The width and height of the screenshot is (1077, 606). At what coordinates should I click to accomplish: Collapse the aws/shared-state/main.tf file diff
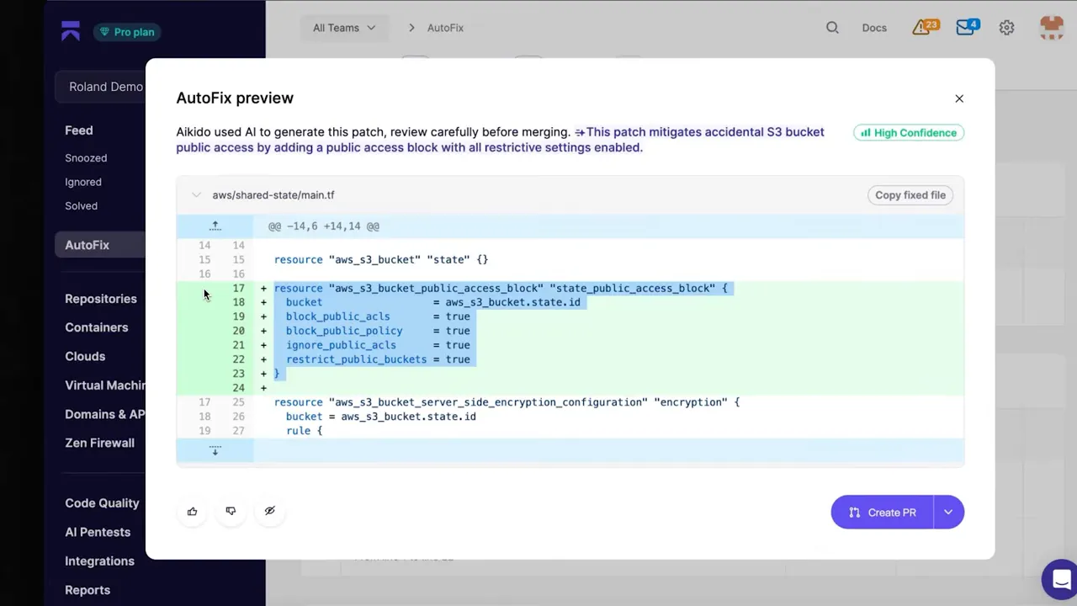[196, 194]
